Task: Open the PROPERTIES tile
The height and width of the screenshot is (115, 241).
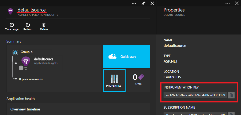Action: click(114, 80)
